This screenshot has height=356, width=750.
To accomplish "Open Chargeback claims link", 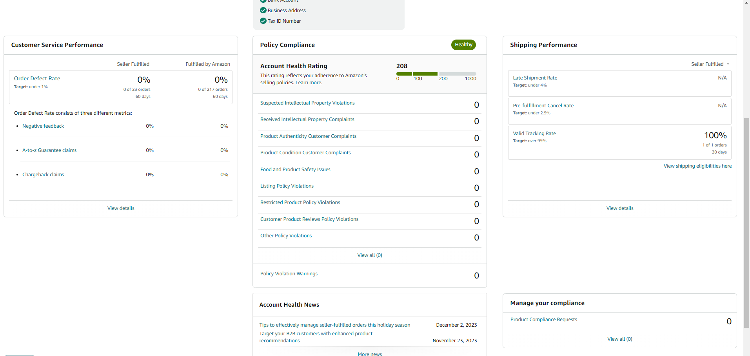I will (x=43, y=174).
